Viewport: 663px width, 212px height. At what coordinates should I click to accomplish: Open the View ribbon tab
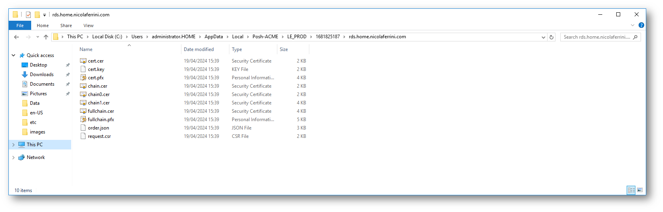[x=88, y=26]
